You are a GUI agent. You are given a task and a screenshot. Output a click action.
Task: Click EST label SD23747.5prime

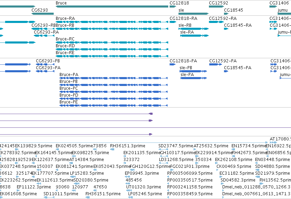[x=176, y=146]
